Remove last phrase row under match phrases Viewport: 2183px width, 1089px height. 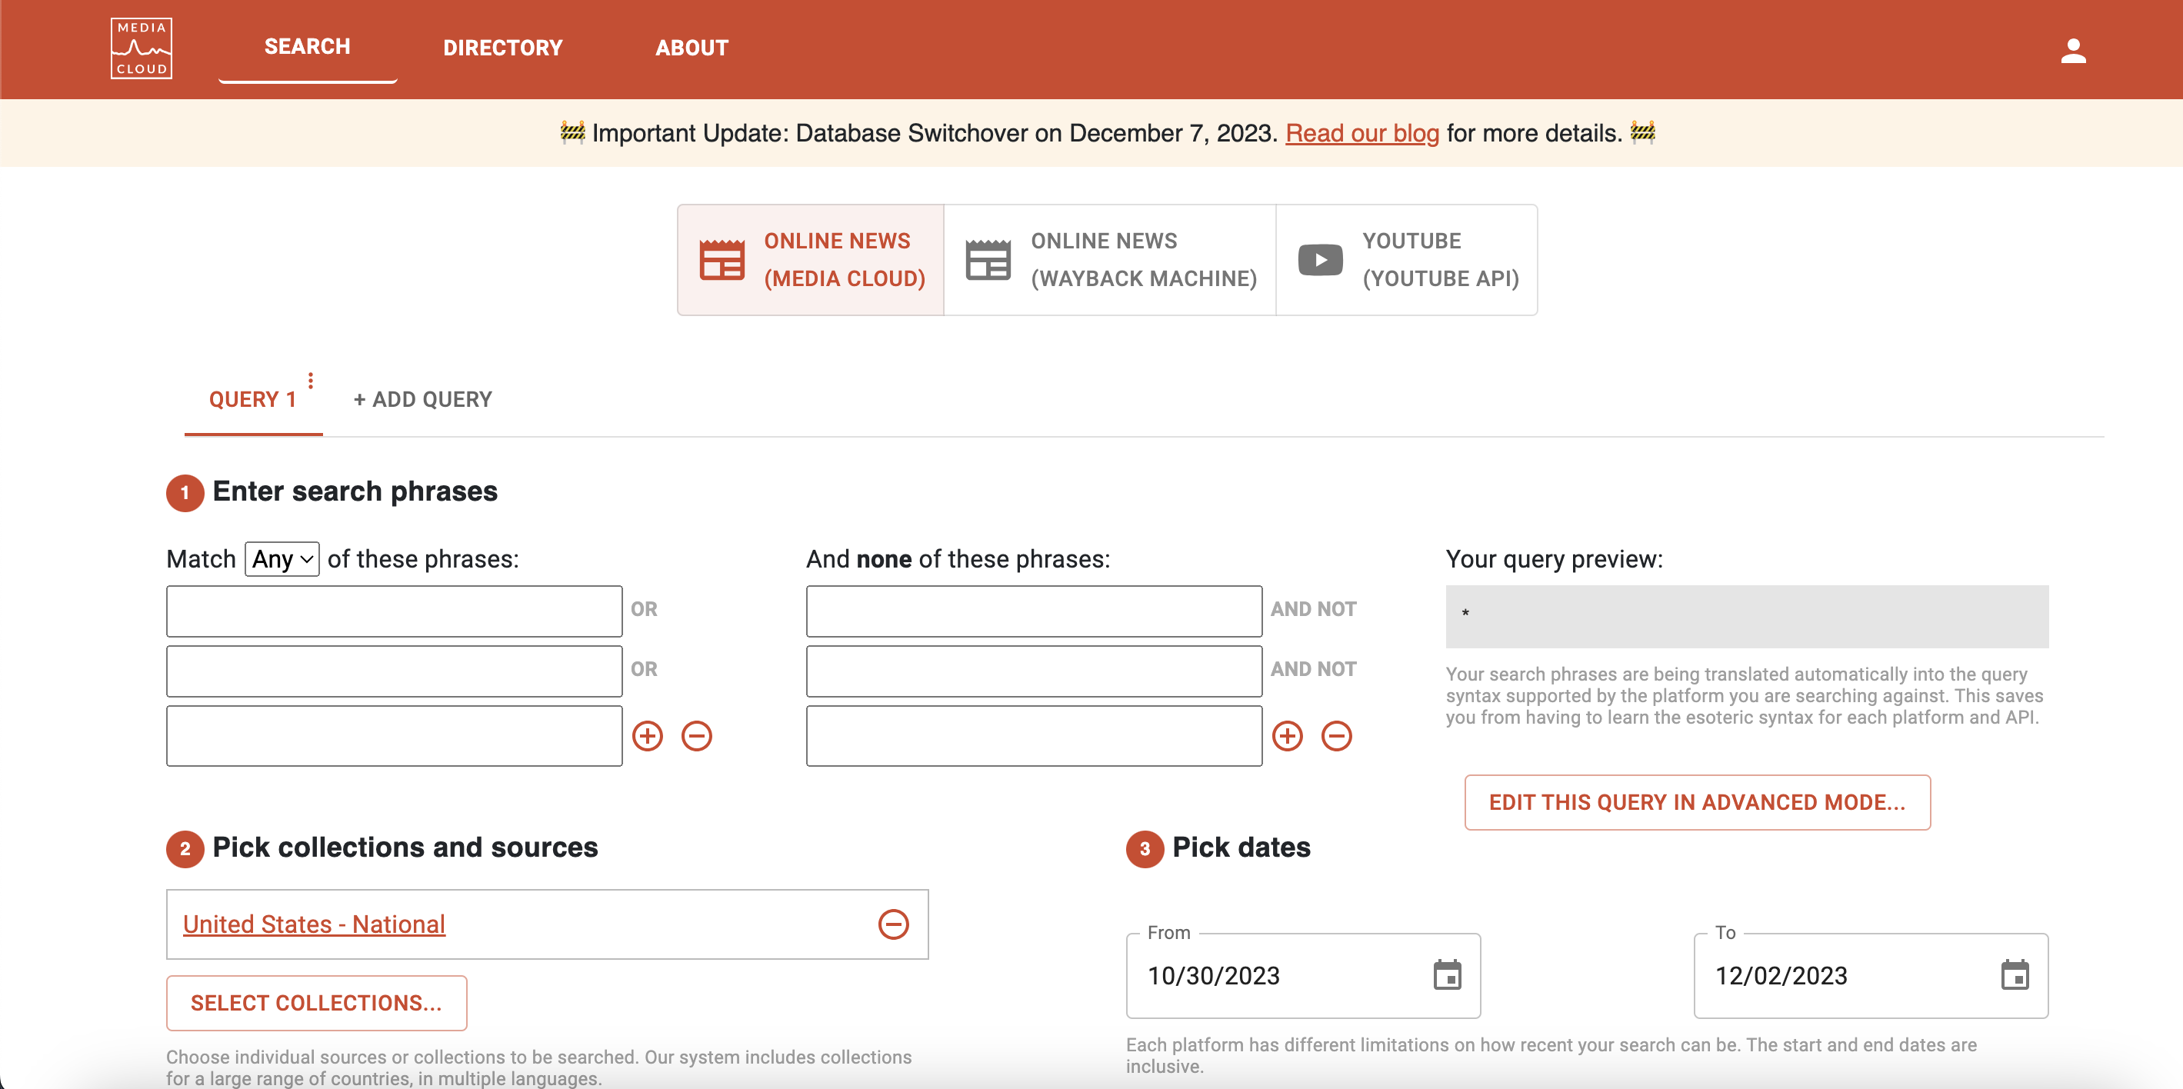[697, 735]
